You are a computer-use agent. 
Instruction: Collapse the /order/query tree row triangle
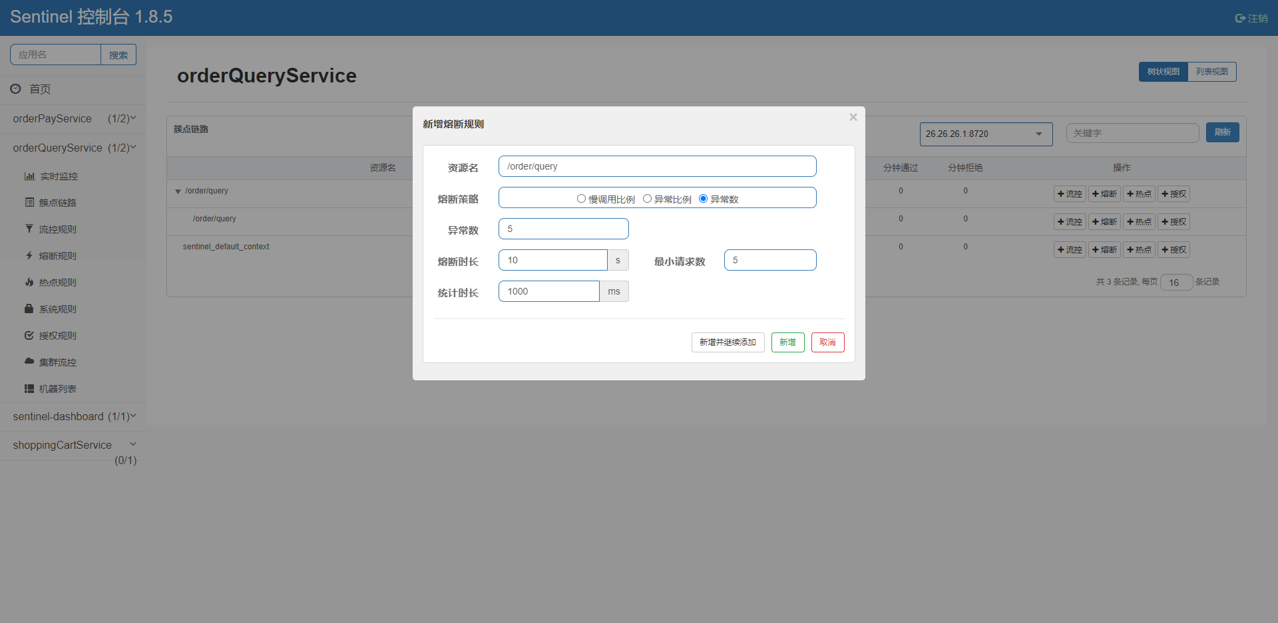coord(178,191)
